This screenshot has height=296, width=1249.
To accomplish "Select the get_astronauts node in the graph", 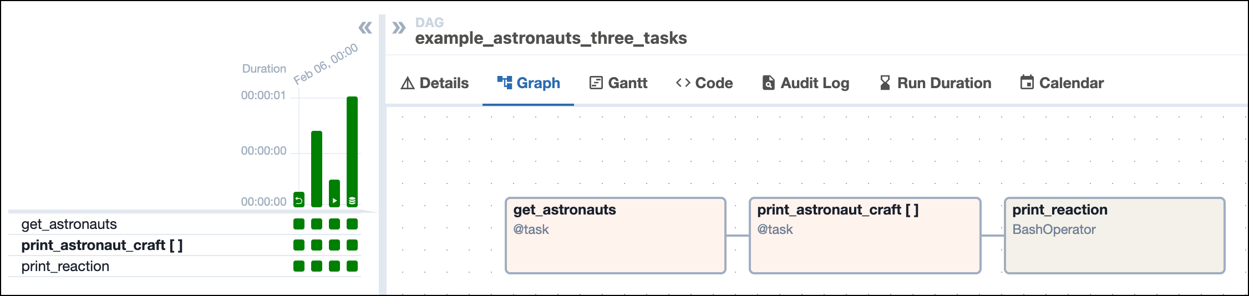I will point(615,236).
